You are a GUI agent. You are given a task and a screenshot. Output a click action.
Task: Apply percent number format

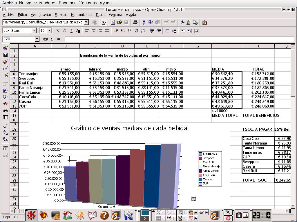tap(123, 31)
